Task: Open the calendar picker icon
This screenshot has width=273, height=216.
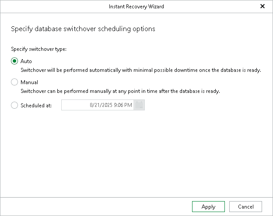Action: [x=139, y=105]
